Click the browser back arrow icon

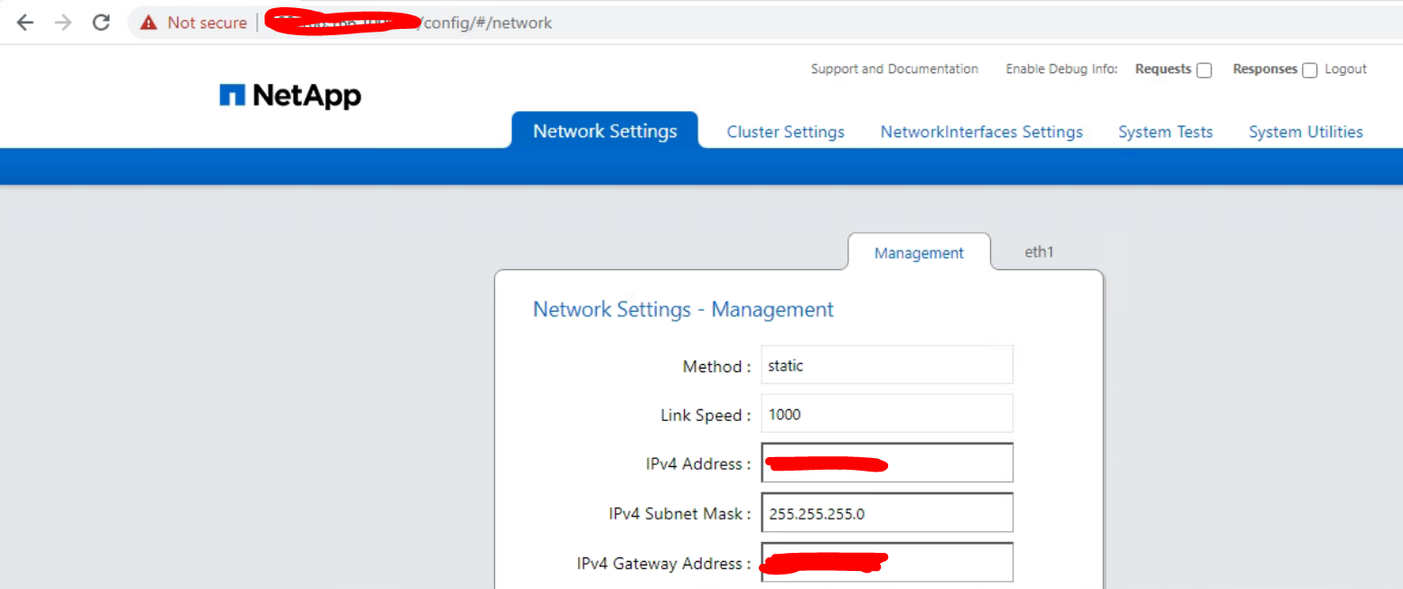tap(25, 23)
